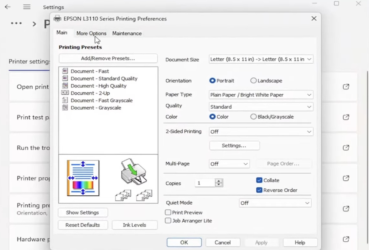This screenshot has width=369, height=250.
Task: Click the Document - Fast Grayscale preset icon
Action: point(65,100)
